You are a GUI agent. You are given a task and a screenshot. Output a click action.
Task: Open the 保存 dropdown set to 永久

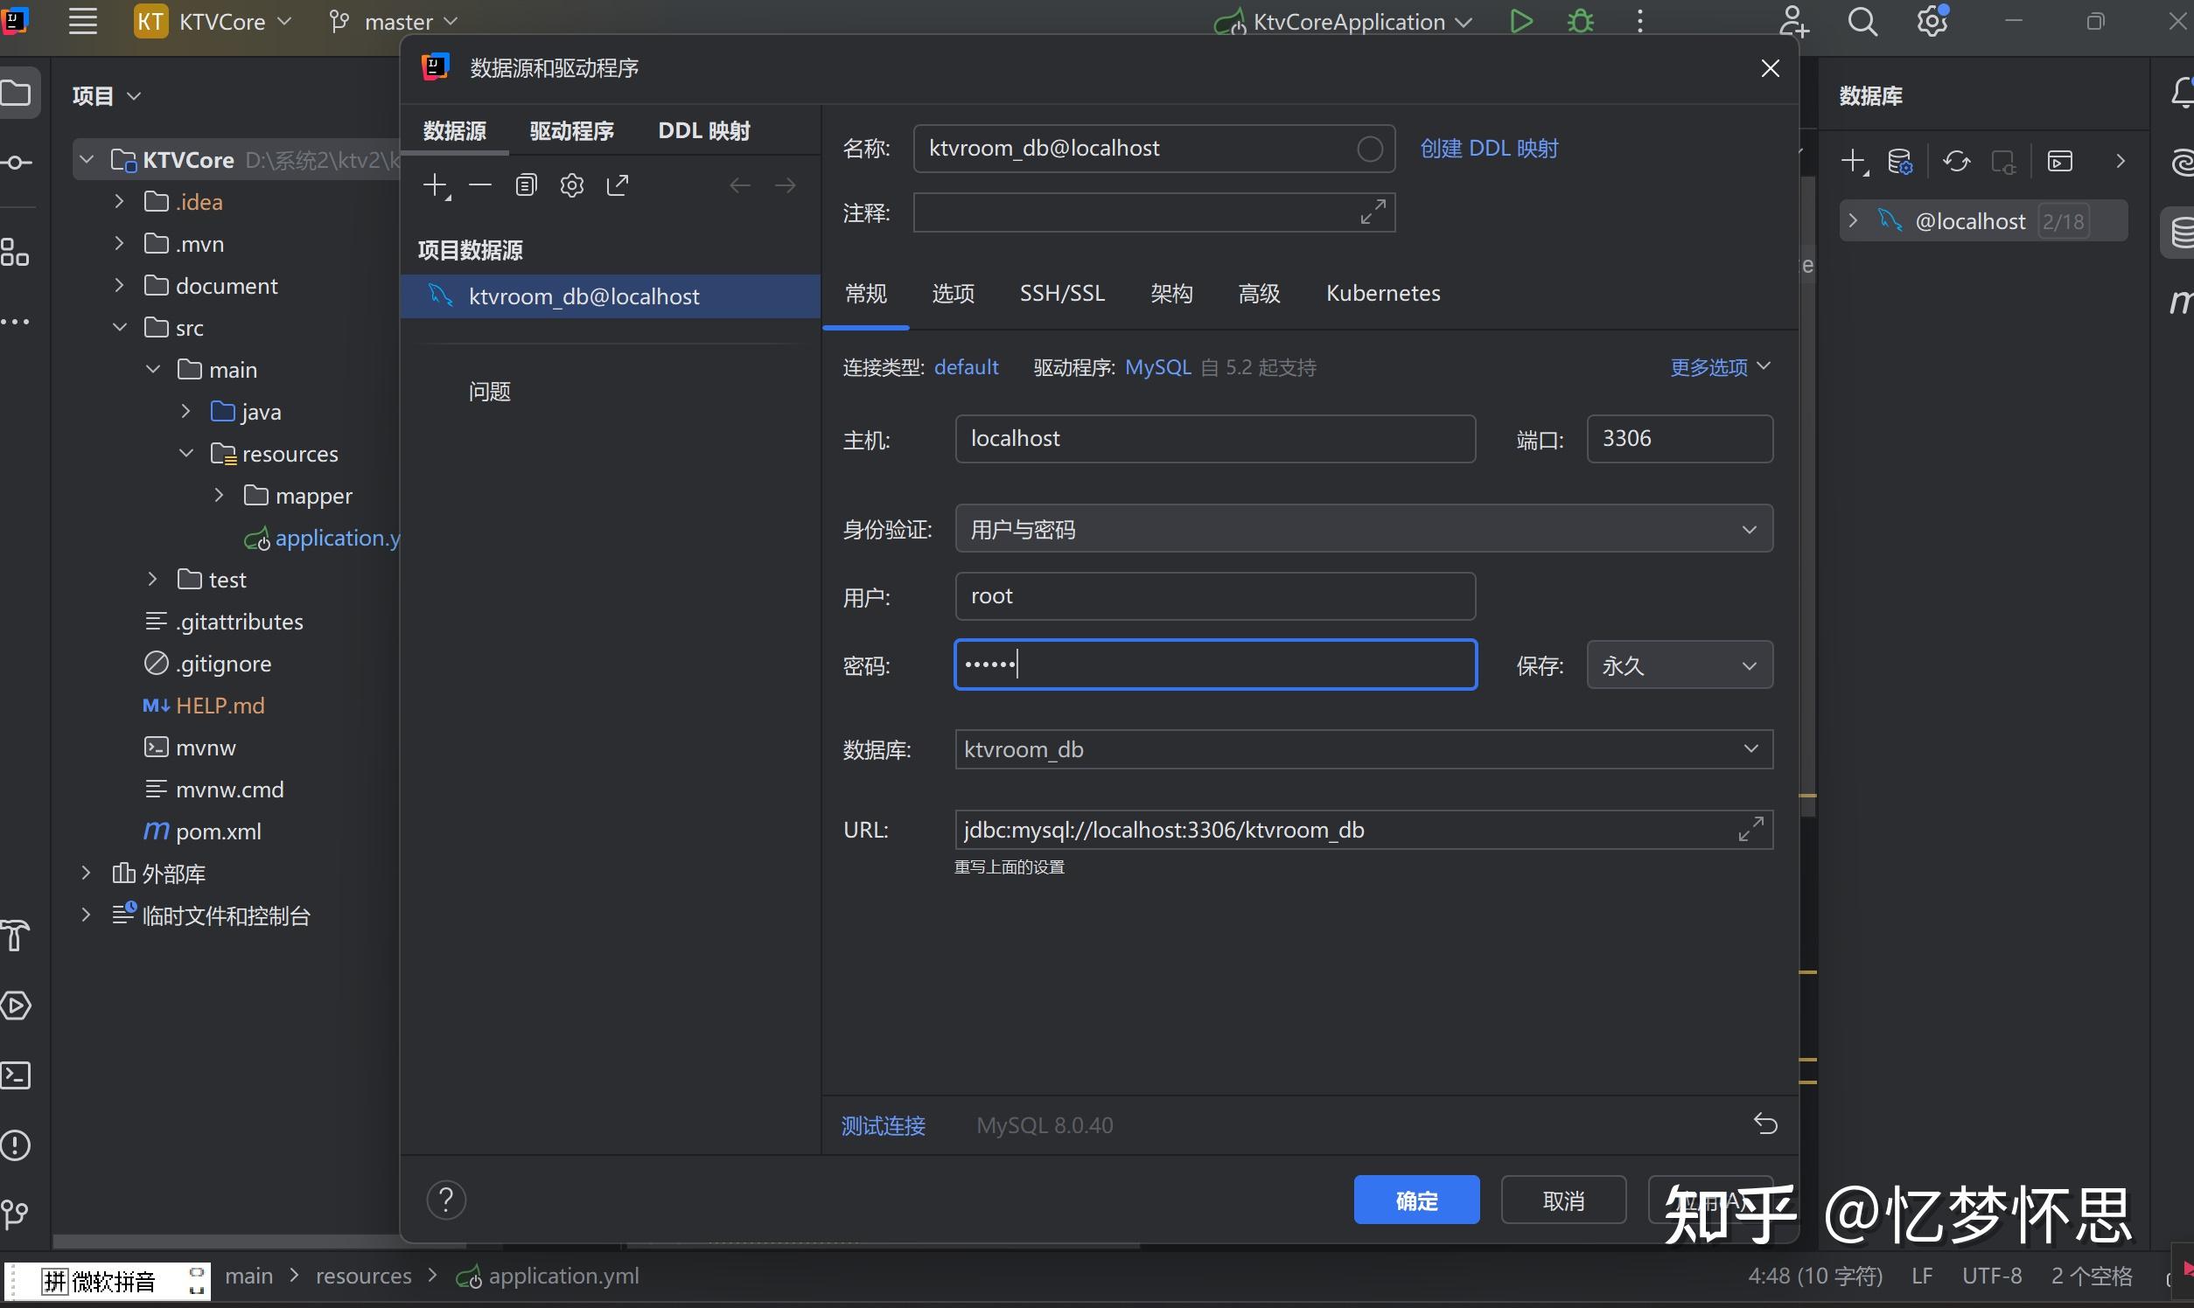tap(1676, 664)
